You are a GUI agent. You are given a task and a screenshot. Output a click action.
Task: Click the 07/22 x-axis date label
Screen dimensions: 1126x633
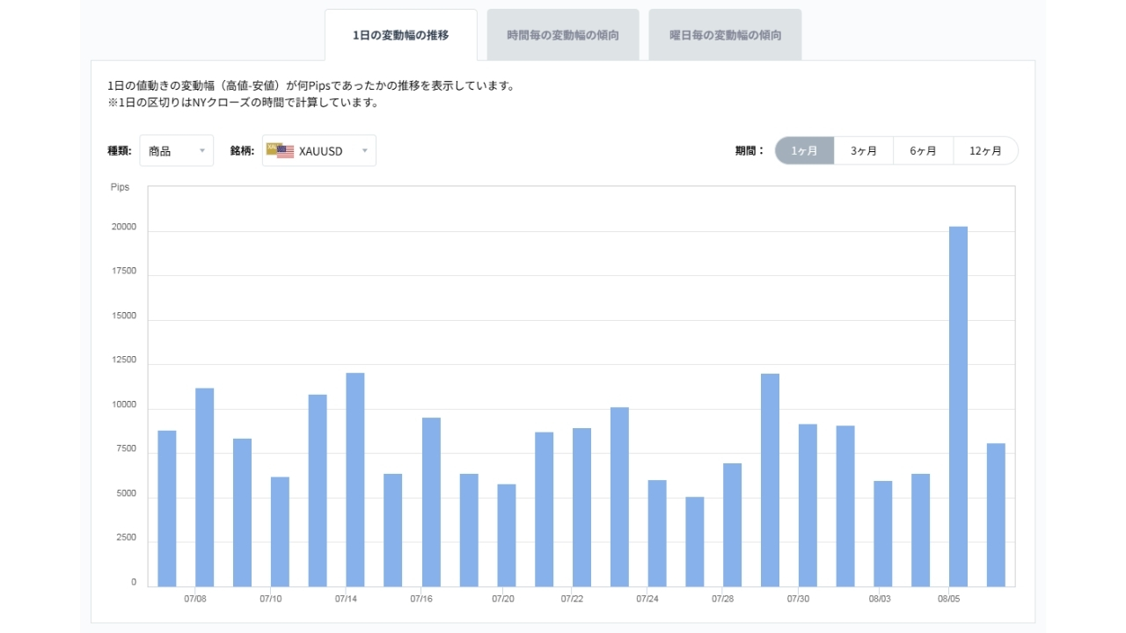click(572, 599)
